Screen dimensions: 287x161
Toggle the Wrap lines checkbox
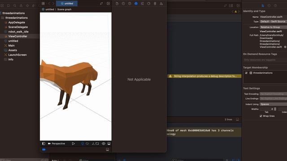click(x=261, y=116)
